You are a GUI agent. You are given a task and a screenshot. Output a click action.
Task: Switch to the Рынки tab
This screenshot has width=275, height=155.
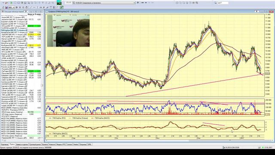[x=12, y=144]
